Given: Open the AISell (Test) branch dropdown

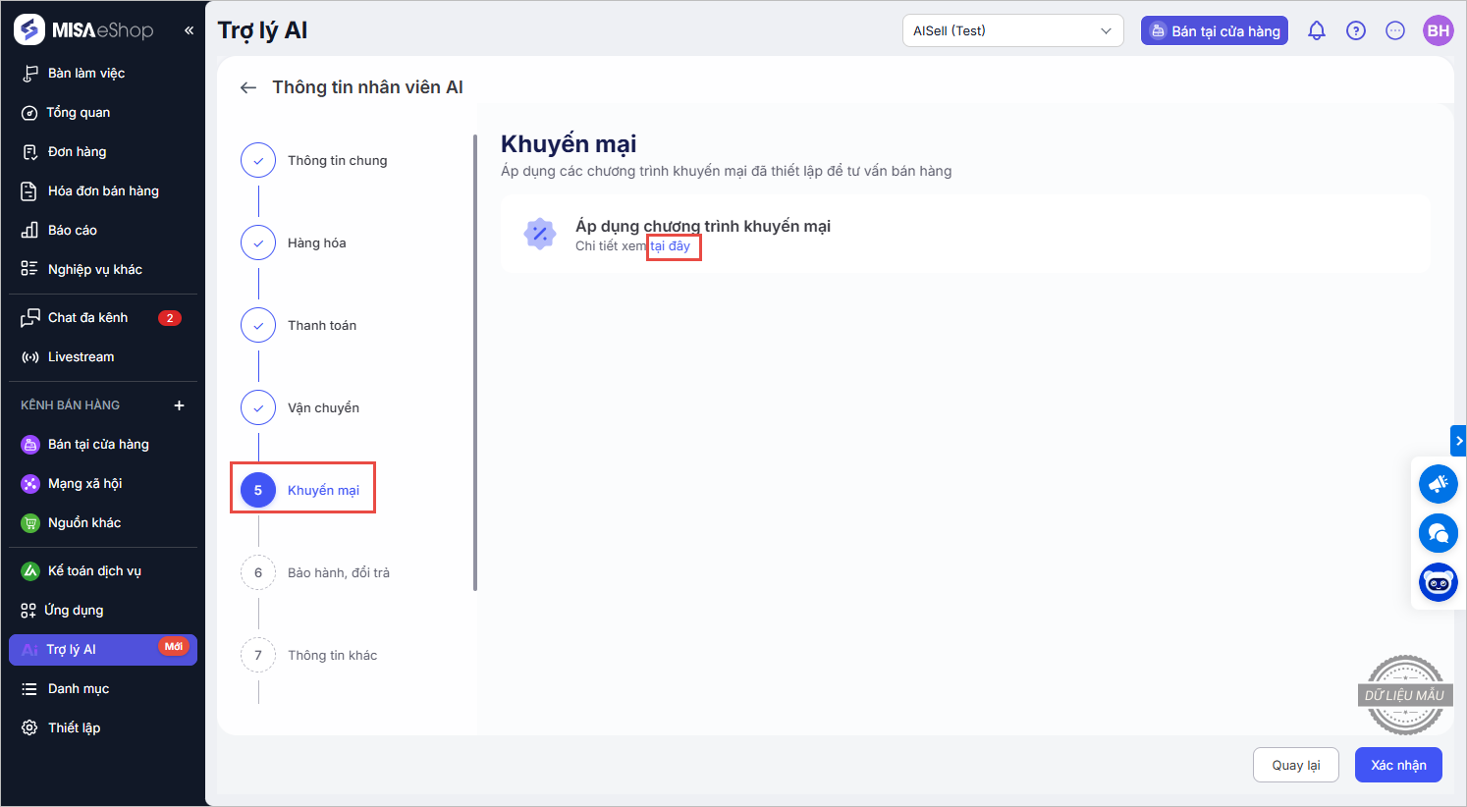Looking at the screenshot, I should click(x=1012, y=30).
